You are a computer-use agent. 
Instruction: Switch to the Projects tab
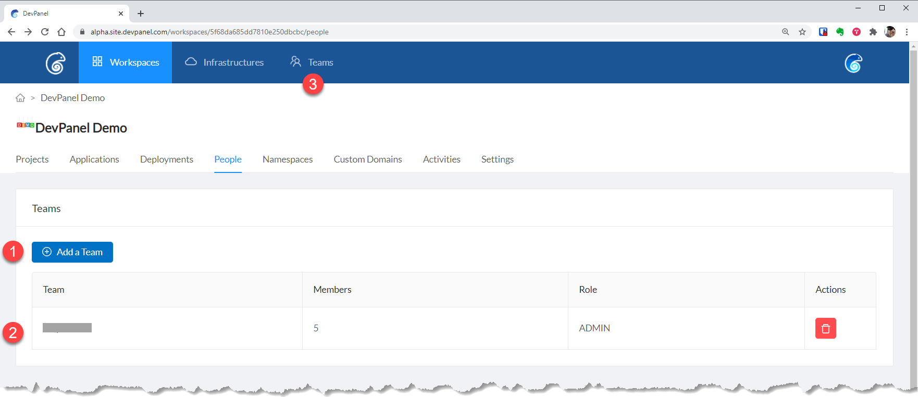(32, 159)
